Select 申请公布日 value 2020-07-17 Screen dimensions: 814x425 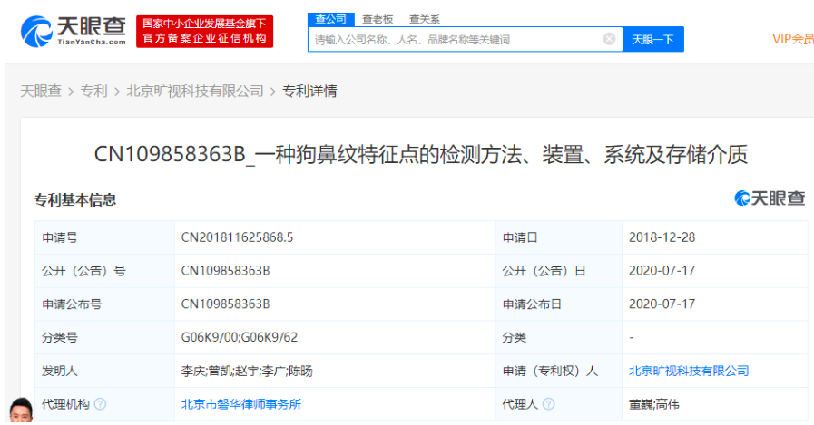(x=662, y=304)
